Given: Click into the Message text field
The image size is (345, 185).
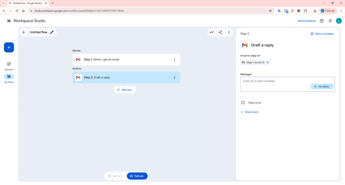Looking at the screenshot, I should tap(275, 81).
